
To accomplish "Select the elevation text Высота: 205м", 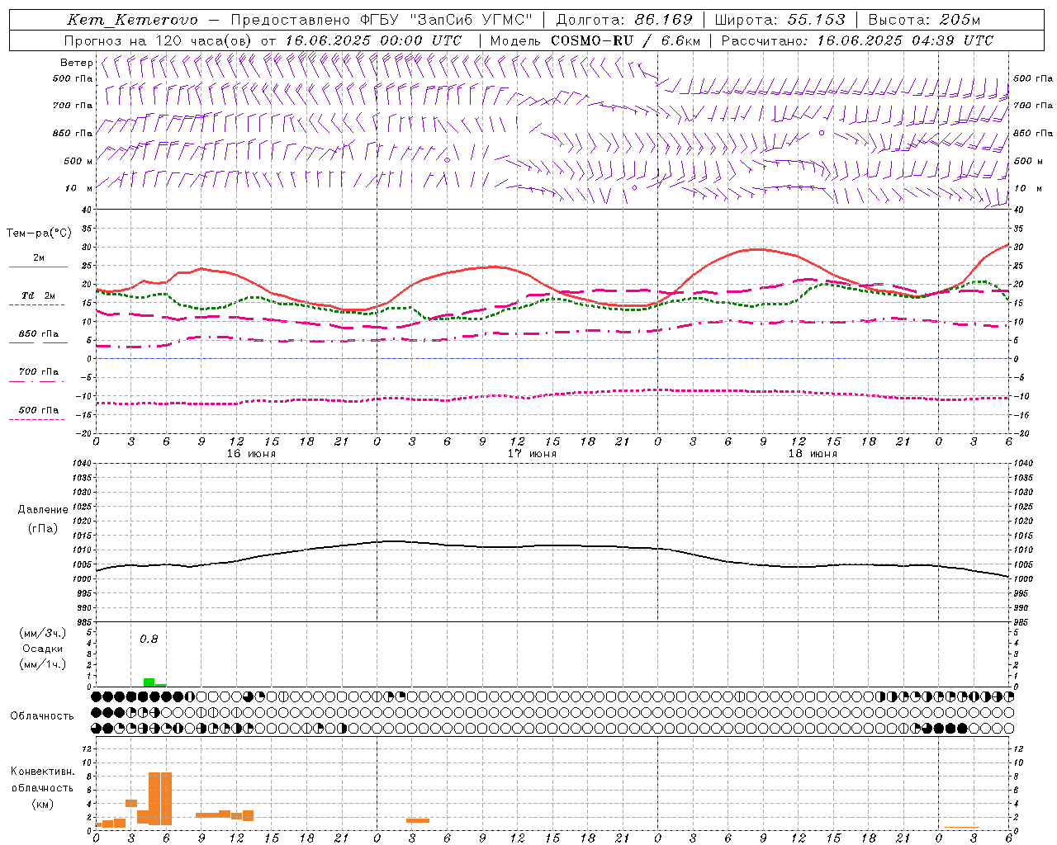I will point(924,21).
